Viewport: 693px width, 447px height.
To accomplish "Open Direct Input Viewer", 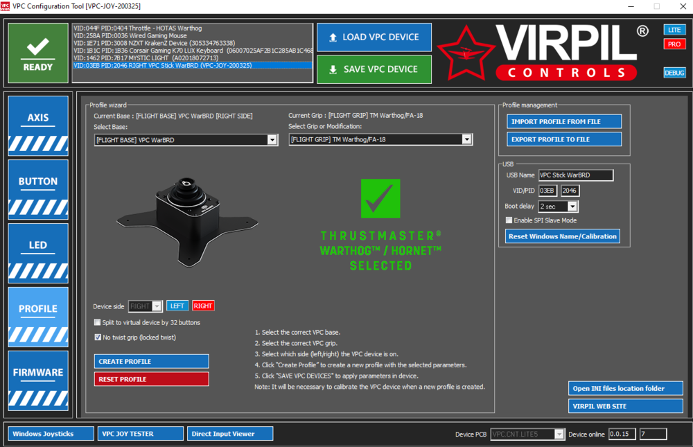I will click(x=230, y=434).
